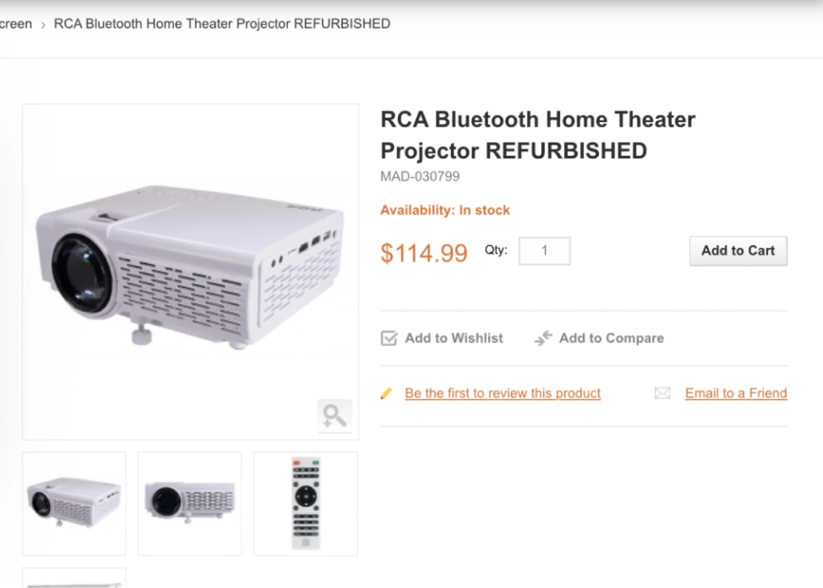
Task: Select the partially visible fourth thumbnail
Action: click(x=74, y=579)
